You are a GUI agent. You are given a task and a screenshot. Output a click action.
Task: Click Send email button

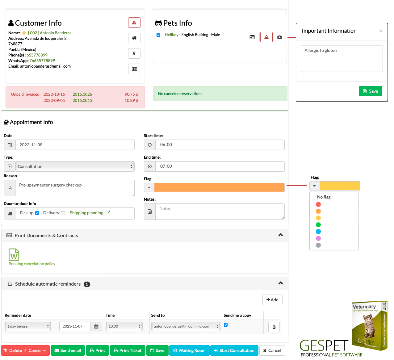68,350
